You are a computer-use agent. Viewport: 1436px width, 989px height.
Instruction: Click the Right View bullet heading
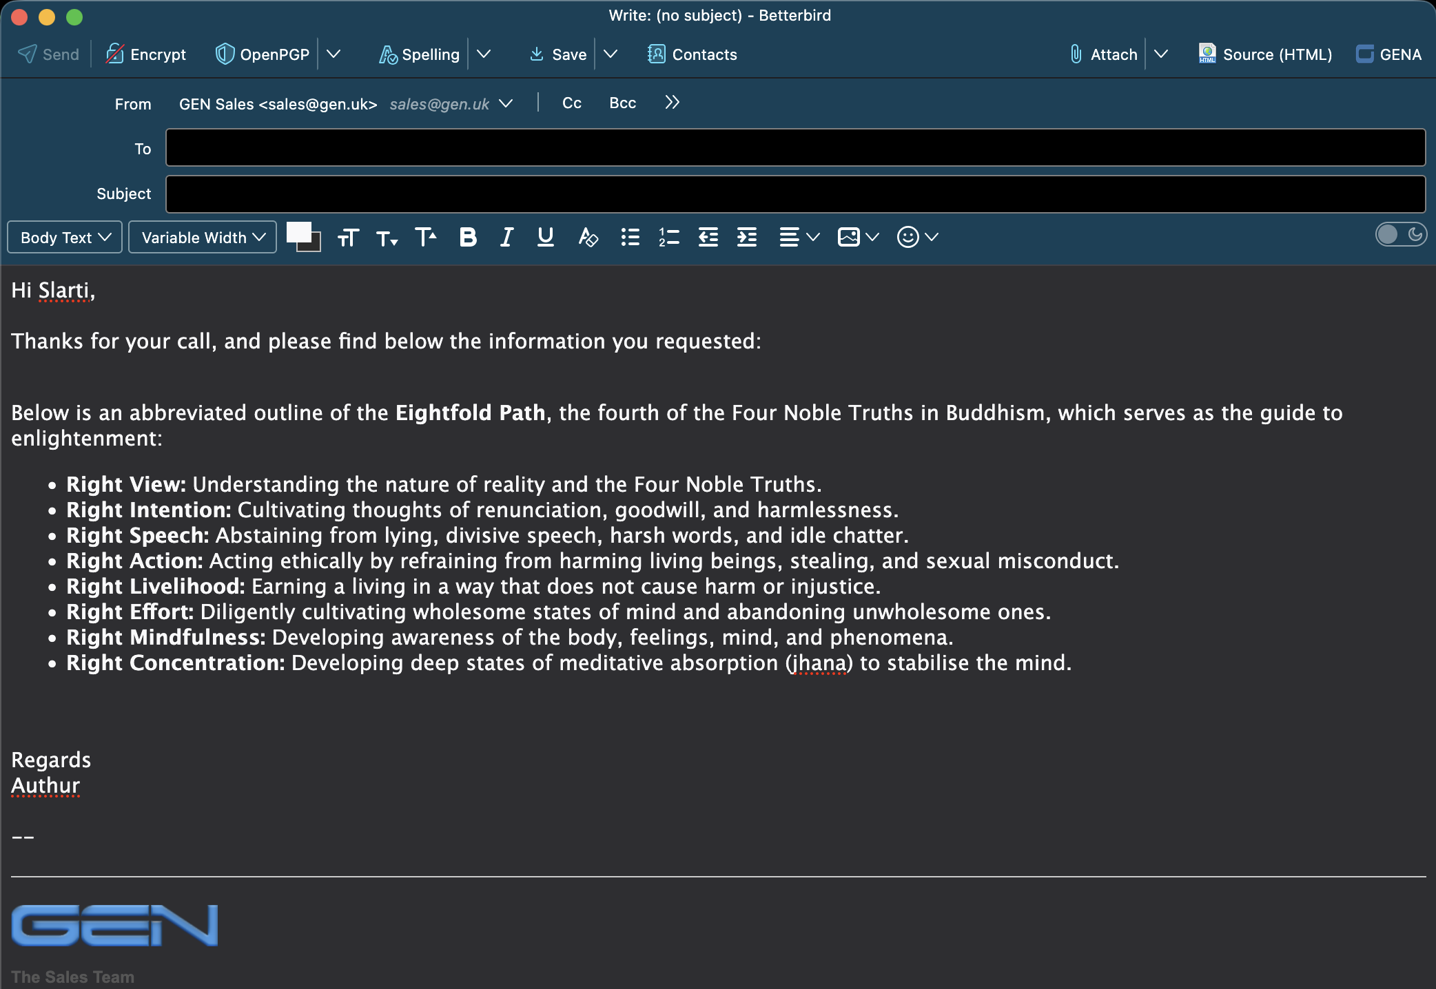(x=126, y=485)
